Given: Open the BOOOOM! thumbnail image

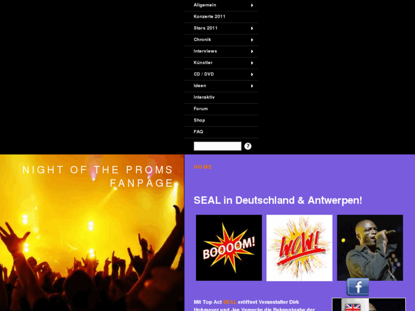Looking at the screenshot, I should 229,248.
